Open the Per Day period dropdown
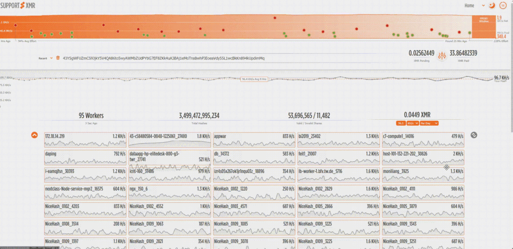This screenshot has width=513, height=249. [429, 123]
